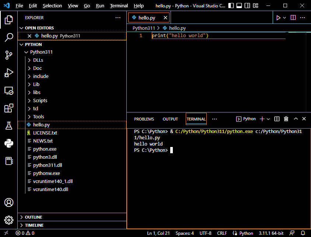Screen dimensions: 311x237
Task: Select Python interpreter 3.11.1 64-bit
Action: point(271,233)
